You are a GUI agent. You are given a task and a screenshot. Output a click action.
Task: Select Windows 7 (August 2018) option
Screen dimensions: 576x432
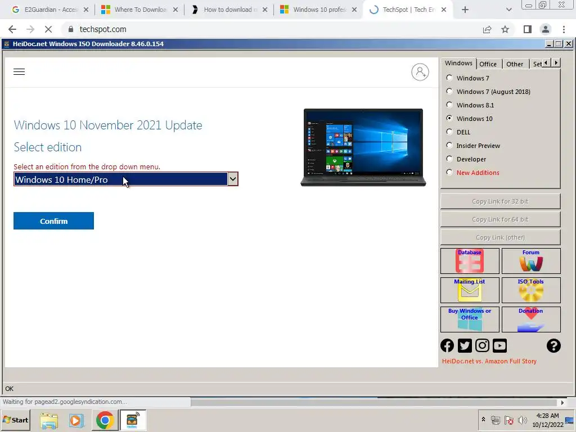(449, 91)
